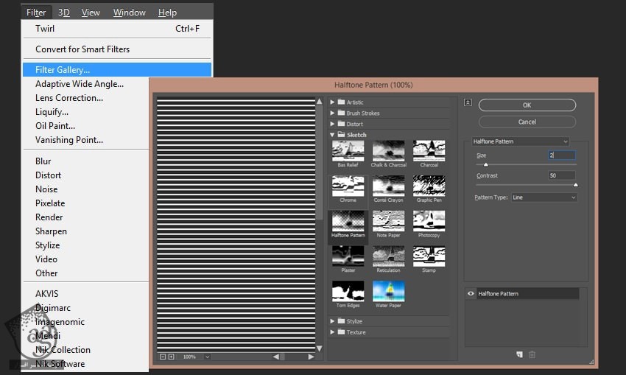This screenshot has height=375, width=626.
Task: Cancel the Filter Gallery dialog
Action: coord(527,122)
